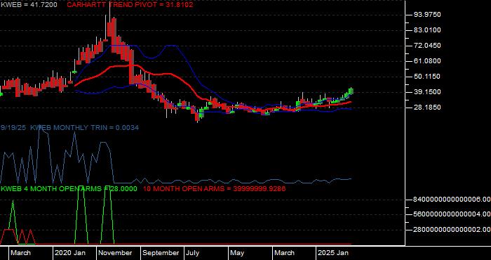The height and width of the screenshot is (260, 491).
Task: Select the November time axis marker
Action: [x=115, y=253]
